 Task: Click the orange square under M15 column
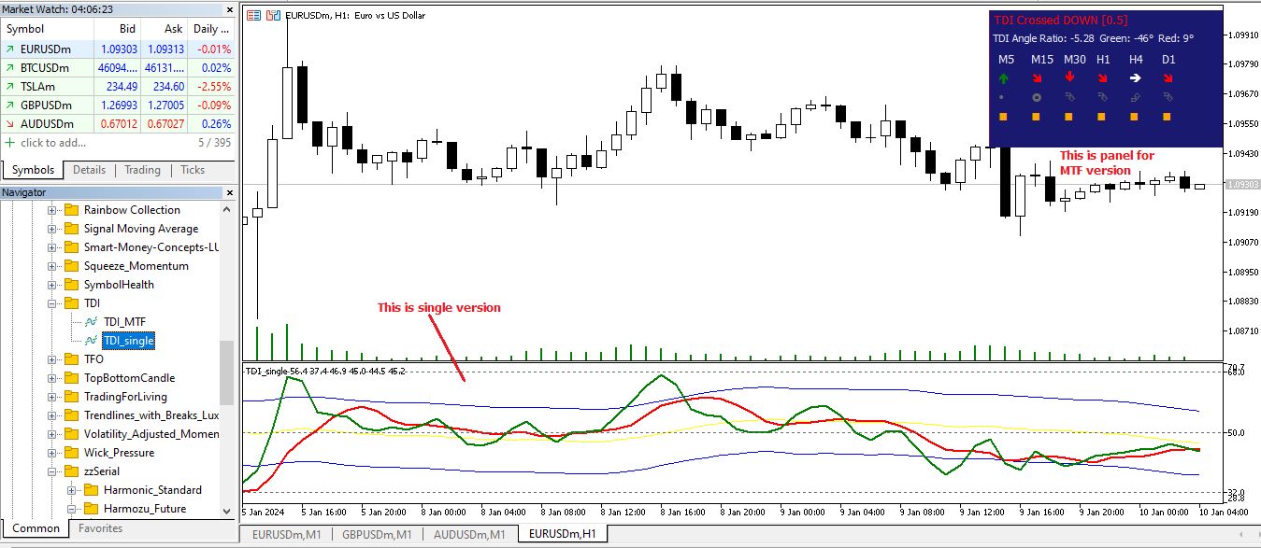point(1036,117)
